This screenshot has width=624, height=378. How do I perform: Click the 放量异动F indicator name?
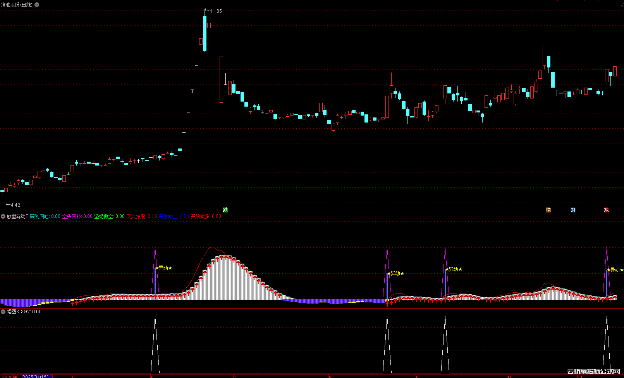17,216
